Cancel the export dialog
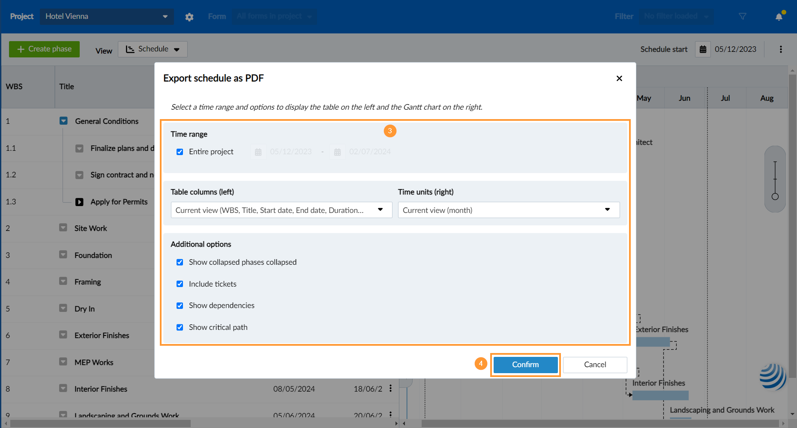 point(595,365)
